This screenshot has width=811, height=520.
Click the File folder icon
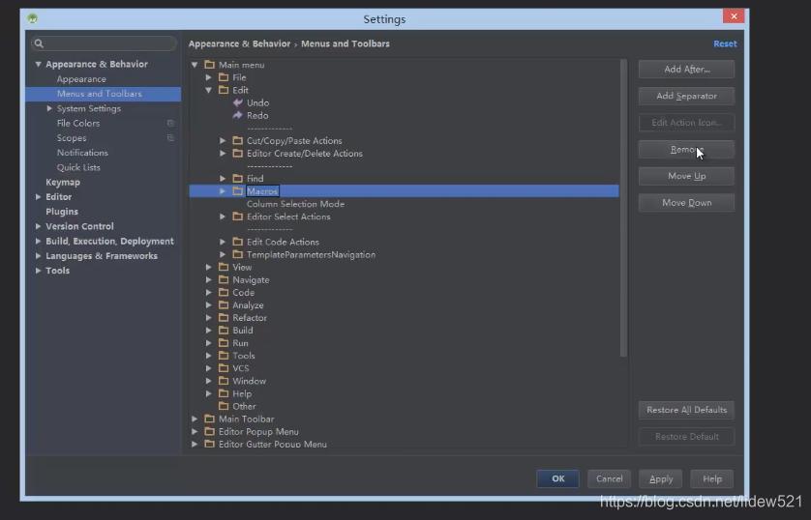(x=224, y=77)
